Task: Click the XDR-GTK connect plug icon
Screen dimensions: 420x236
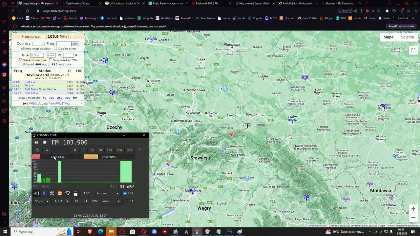Action: [x=36, y=193]
